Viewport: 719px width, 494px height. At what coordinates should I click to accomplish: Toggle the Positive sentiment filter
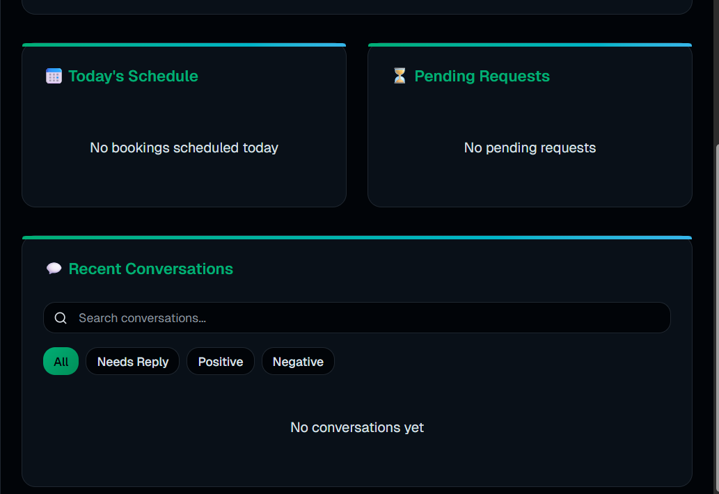pyautogui.click(x=221, y=361)
